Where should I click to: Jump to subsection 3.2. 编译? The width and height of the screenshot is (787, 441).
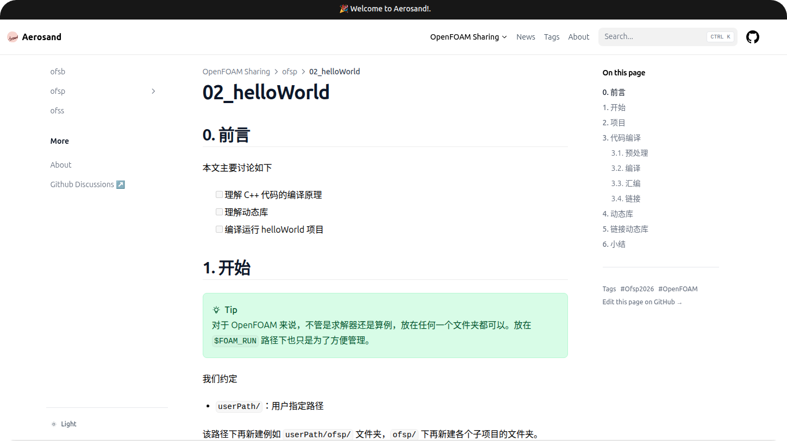(626, 168)
